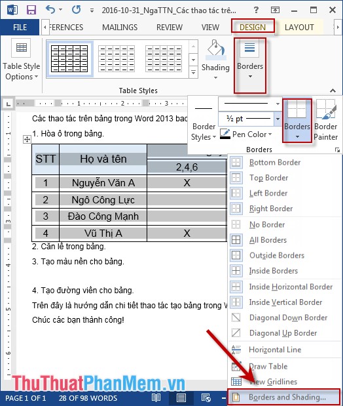Click the Save icon in the title bar

[31, 10]
